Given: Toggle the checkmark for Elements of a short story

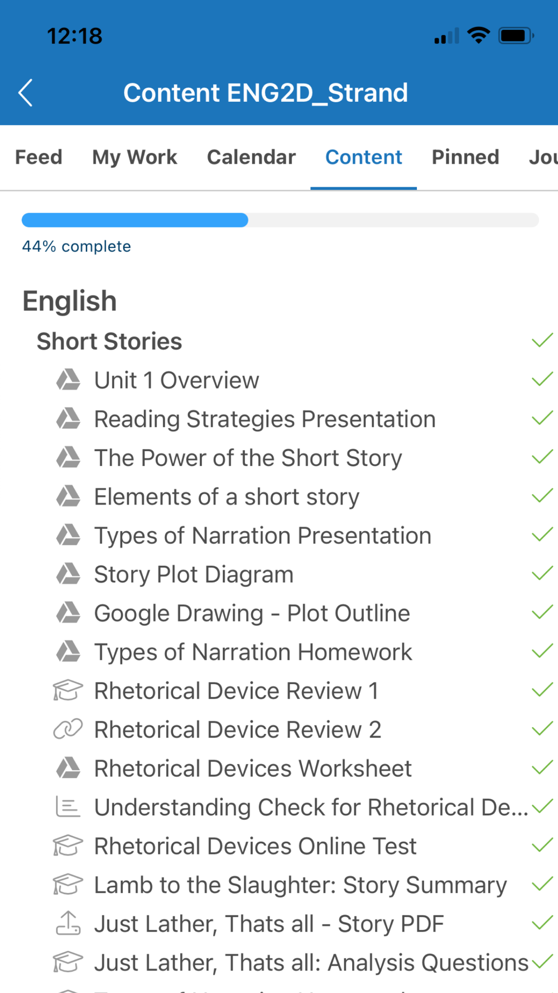Looking at the screenshot, I should 542,496.
